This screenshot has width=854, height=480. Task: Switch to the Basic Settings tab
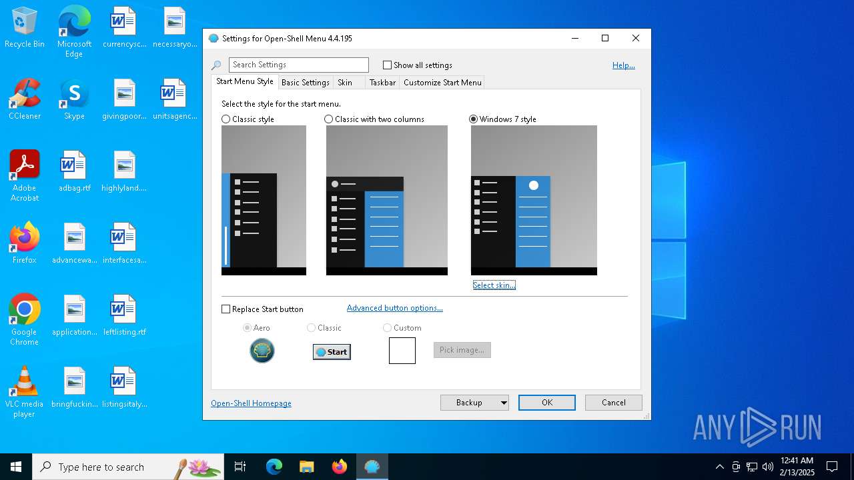[x=306, y=83]
